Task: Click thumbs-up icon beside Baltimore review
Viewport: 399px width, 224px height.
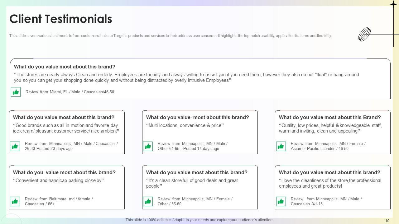Action: tap(15, 201)
